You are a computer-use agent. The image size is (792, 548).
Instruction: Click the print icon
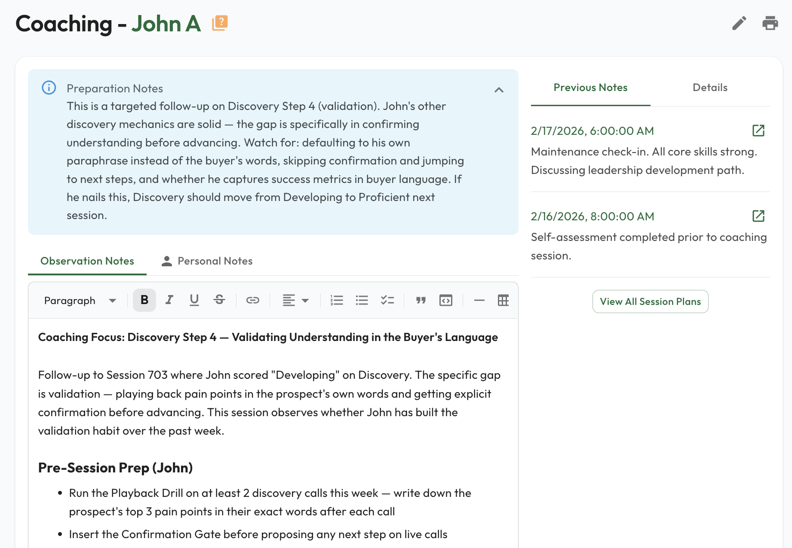click(x=770, y=23)
